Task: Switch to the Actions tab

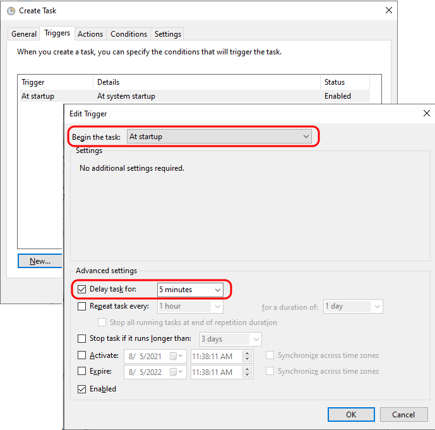Action: [x=90, y=34]
